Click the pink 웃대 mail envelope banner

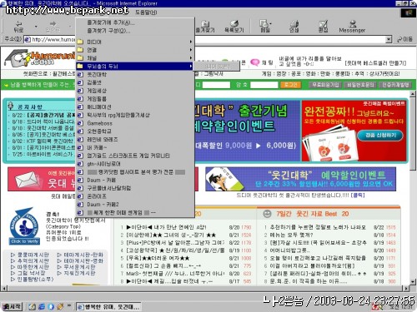pos(42,179)
